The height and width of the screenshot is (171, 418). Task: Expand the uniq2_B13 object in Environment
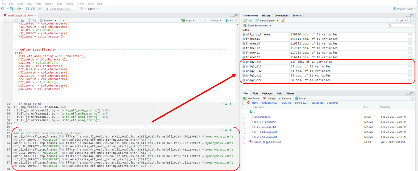244,66
